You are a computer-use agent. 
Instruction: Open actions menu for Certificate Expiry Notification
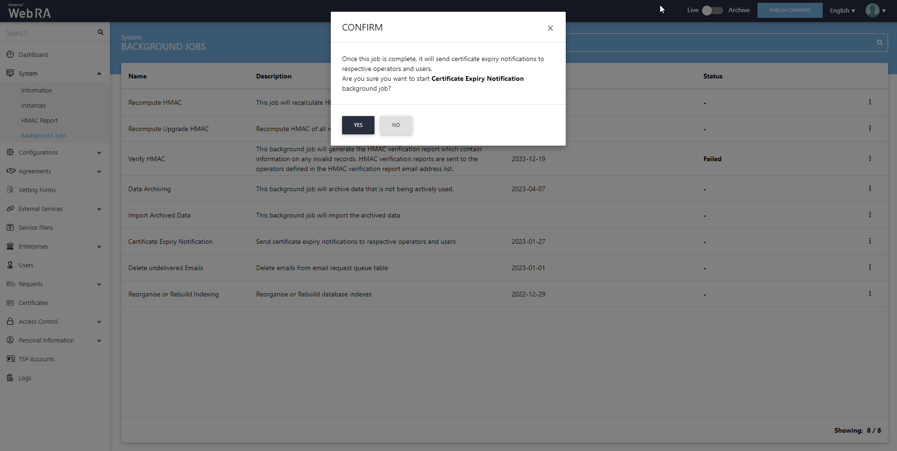869,241
